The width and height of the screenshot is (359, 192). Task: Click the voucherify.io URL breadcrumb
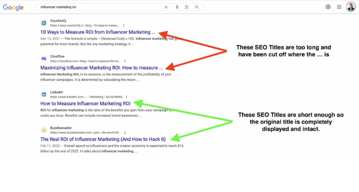85,26
